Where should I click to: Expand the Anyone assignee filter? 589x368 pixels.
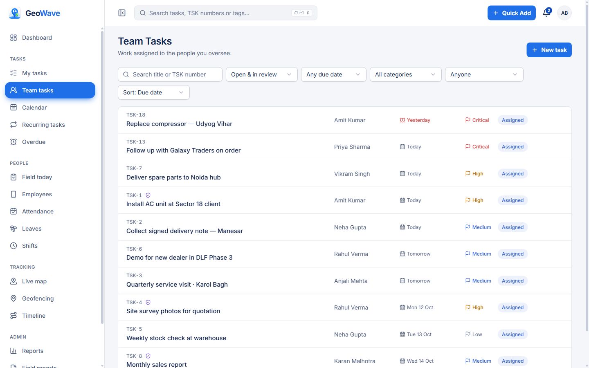(484, 74)
